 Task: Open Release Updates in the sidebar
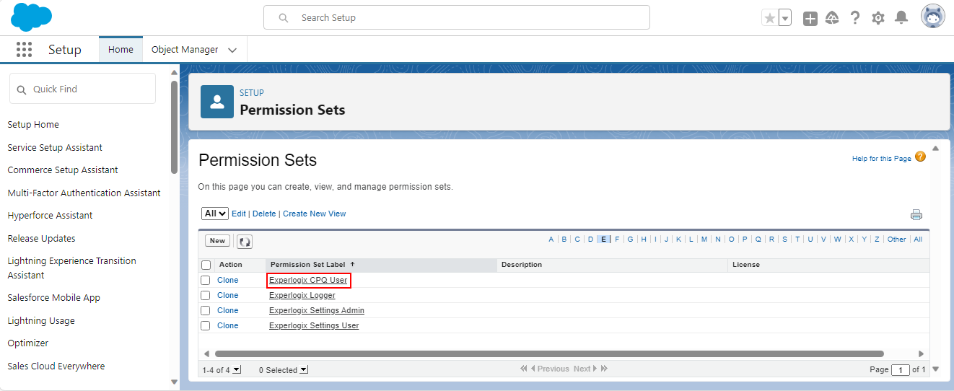(41, 239)
